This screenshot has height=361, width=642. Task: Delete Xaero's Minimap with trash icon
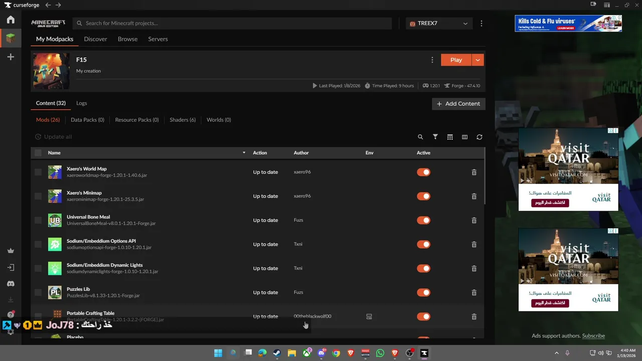click(x=474, y=196)
